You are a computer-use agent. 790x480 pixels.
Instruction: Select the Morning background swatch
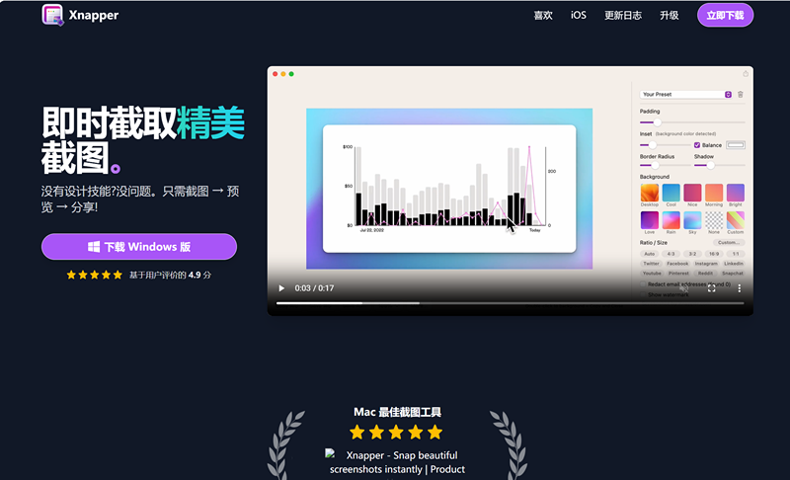(714, 193)
